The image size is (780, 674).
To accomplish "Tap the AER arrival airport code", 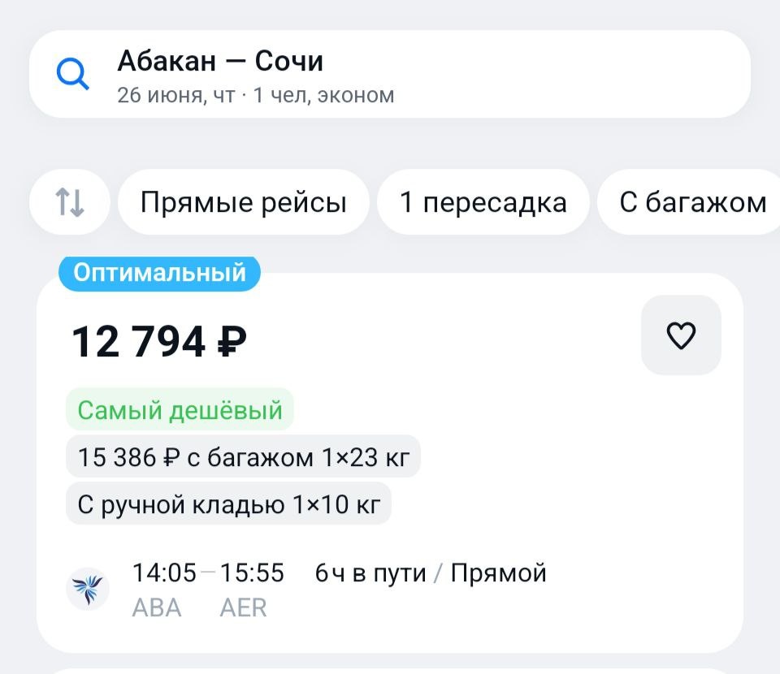I will click(243, 607).
